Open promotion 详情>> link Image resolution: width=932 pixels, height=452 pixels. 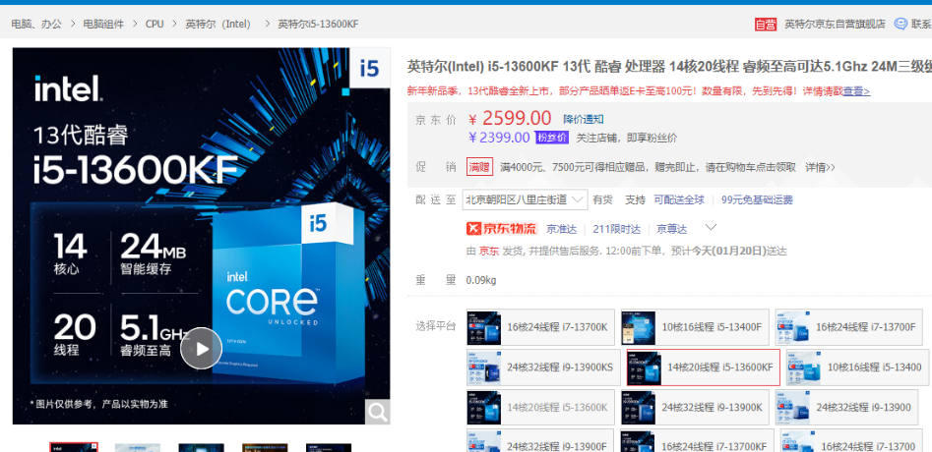point(820,167)
